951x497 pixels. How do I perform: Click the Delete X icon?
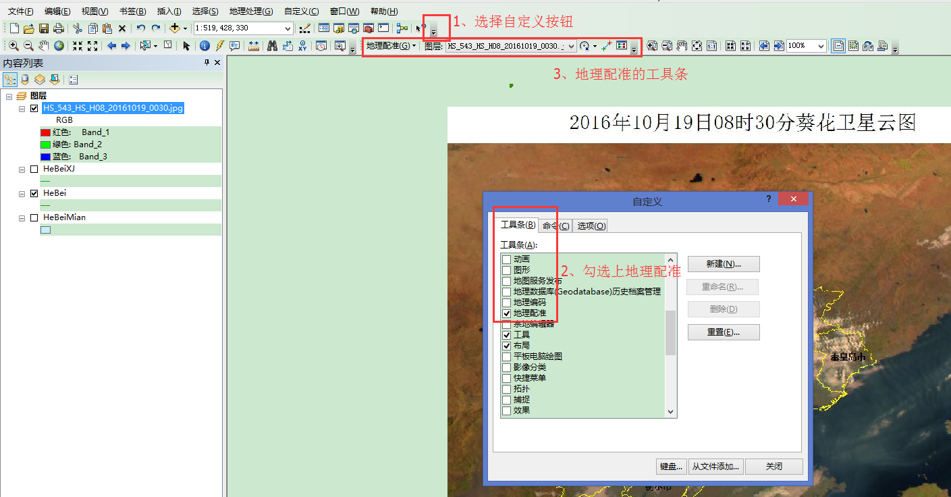pos(122,28)
